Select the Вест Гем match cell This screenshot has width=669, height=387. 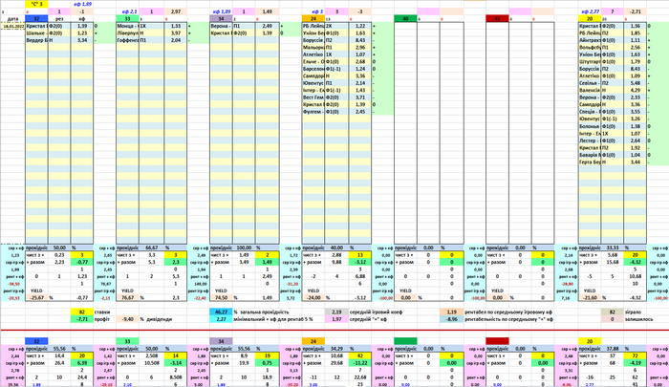313,97
